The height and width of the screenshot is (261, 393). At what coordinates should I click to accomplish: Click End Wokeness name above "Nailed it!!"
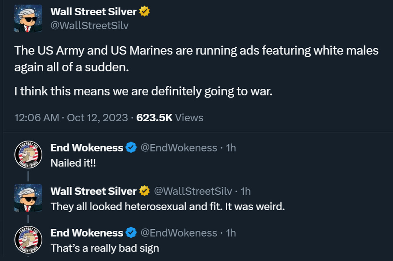[87, 148]
